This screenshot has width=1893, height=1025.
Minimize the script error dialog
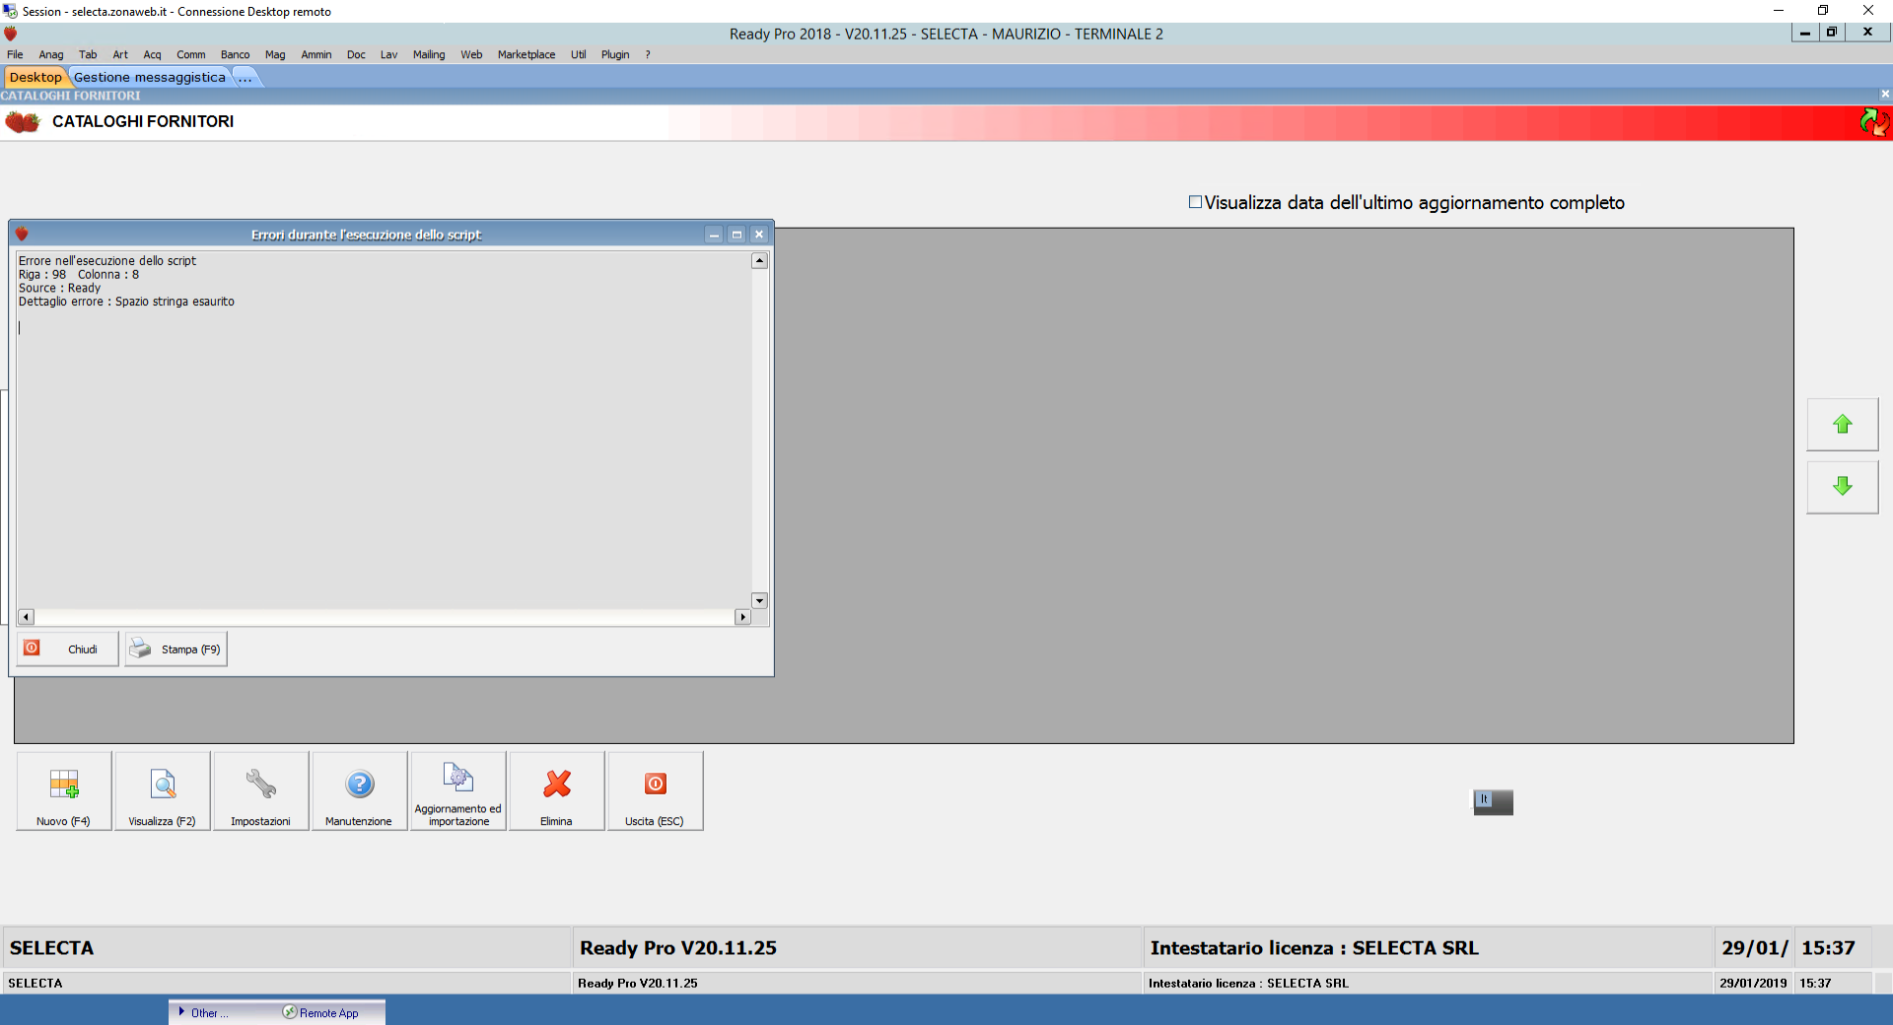(x=715, y=235)
